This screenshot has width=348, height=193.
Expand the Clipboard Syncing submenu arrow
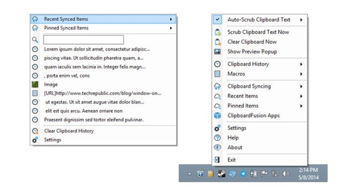pos(301,87)
